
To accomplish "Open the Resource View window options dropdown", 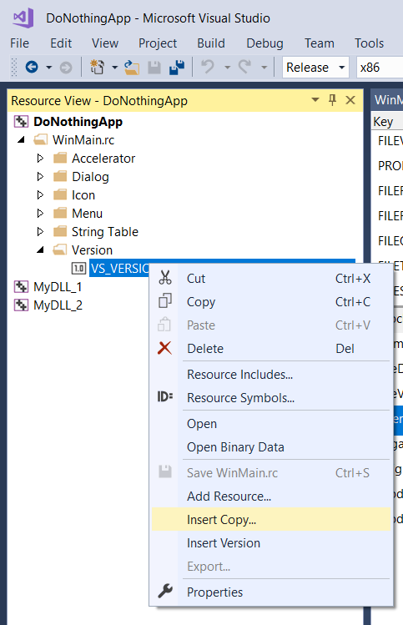I will coord(315,99).
